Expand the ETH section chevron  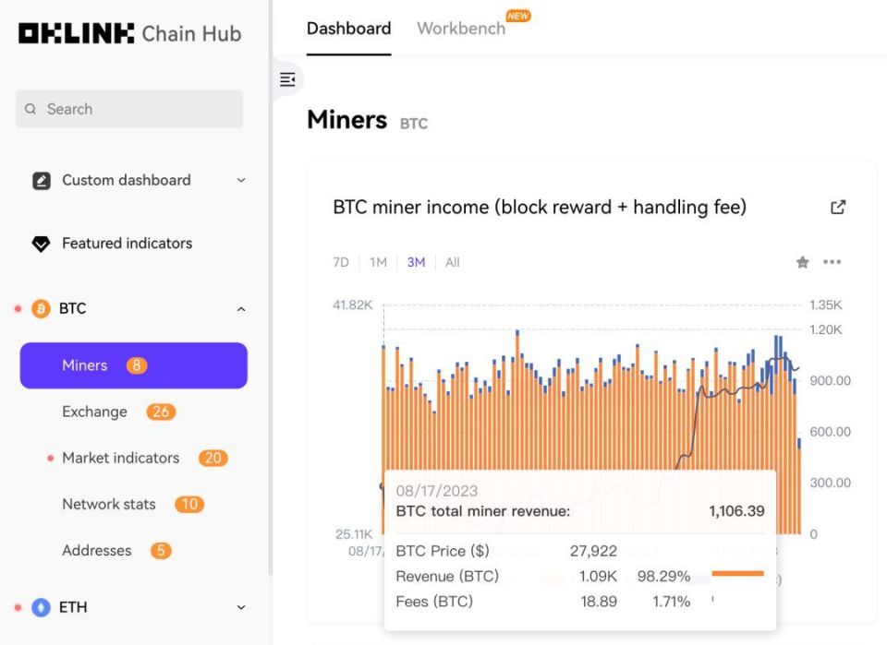(241, 607)
